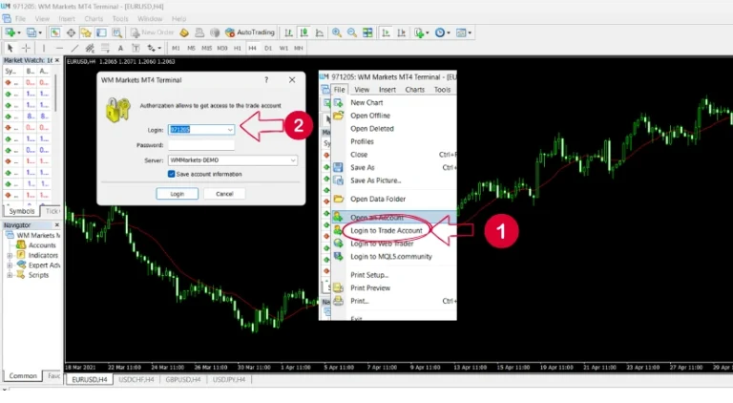The width and height of the screenshot is (733, 403).
Task: Open the Window menu in main window
Action: pyautogui.click(x=150, y=19)
